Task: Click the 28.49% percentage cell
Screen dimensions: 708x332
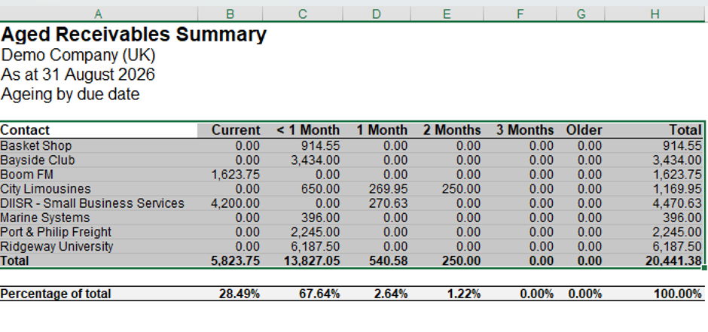Action: (230, 294)
